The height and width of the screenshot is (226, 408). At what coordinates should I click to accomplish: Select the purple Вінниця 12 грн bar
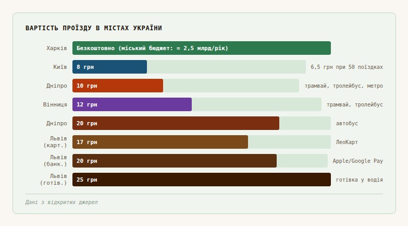tap(132, 104)
